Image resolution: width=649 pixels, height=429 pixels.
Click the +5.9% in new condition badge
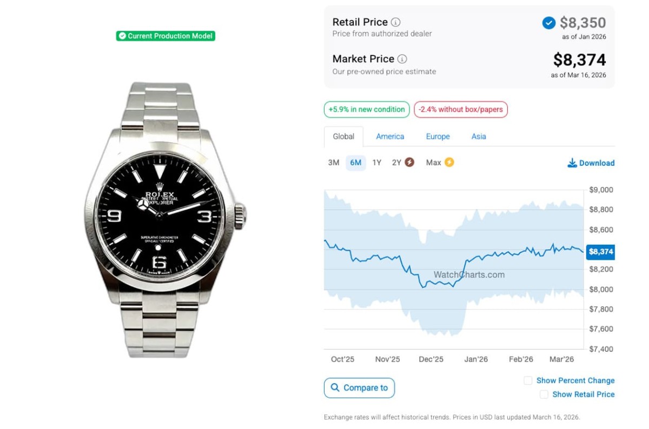click(367, 109)
